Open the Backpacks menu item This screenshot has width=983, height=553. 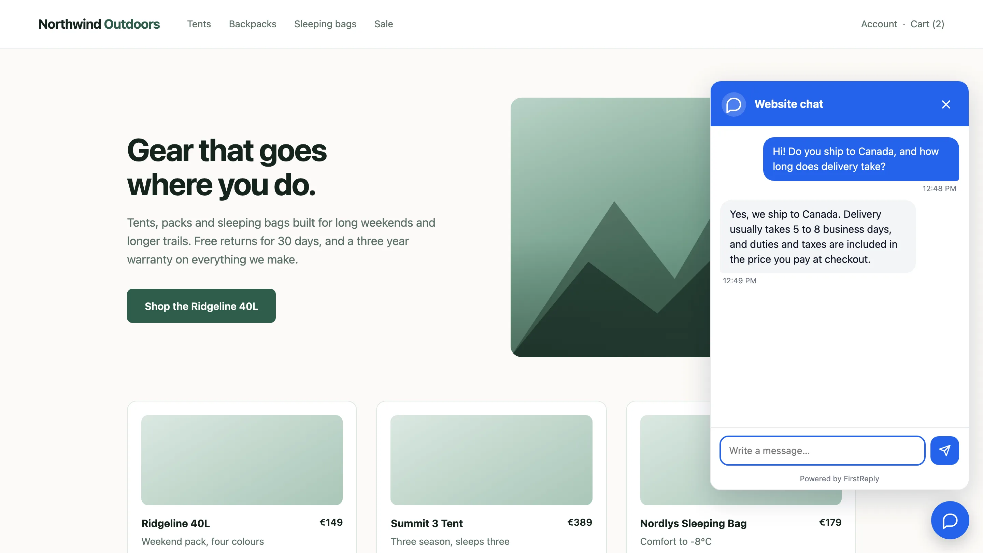(252, 24)
